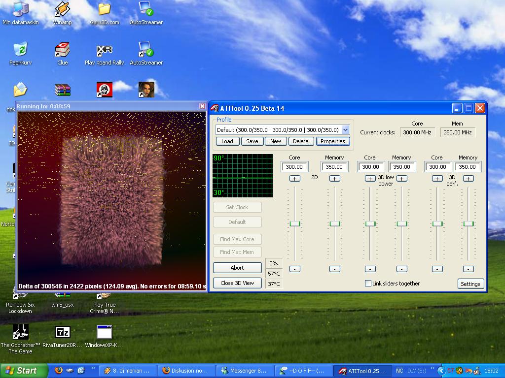
Task: Switch to Messenger 8 taskbar item
Action: coord(245,371)
